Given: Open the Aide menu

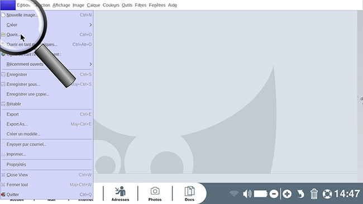Looking at the screenshot, I should 172,5.
